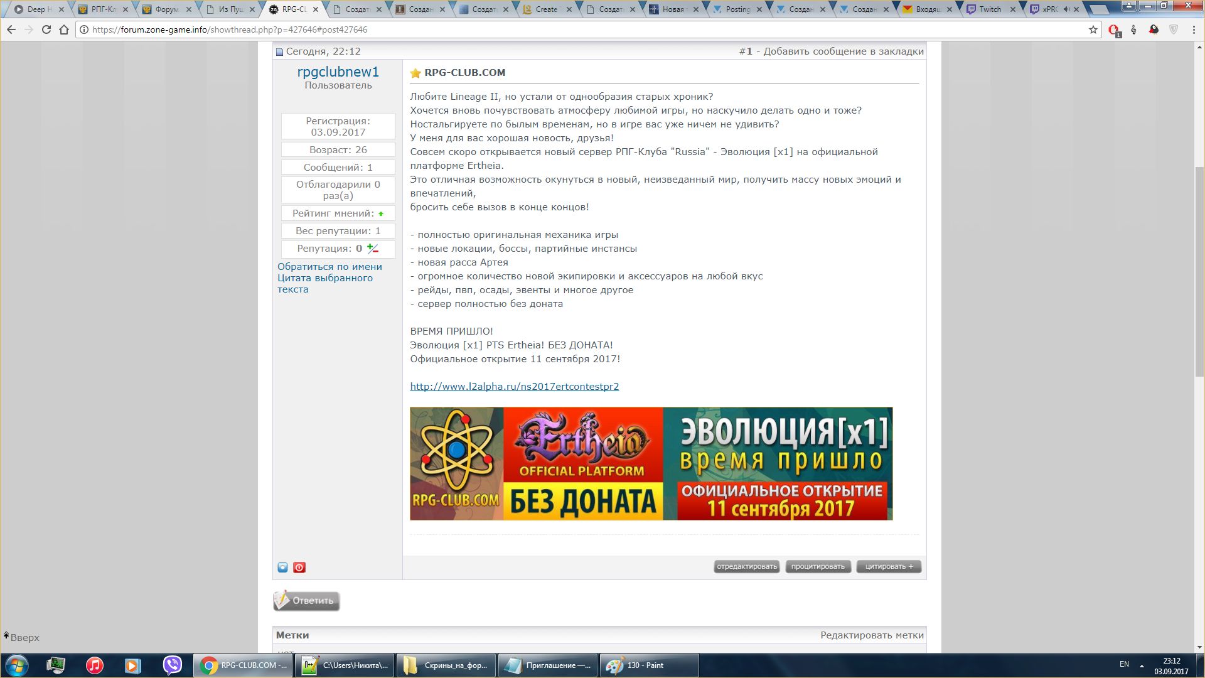The width and height of the screenshot is (1205, 678).
Task: Click the цитировать + multi-quote button
Action: (889, 567)
